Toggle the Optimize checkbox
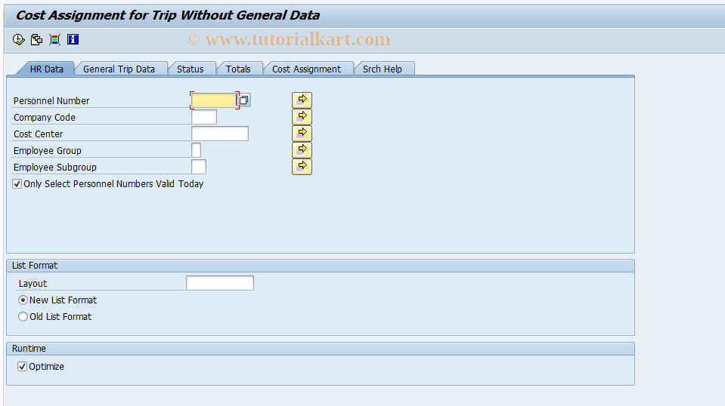 (22, 367)
